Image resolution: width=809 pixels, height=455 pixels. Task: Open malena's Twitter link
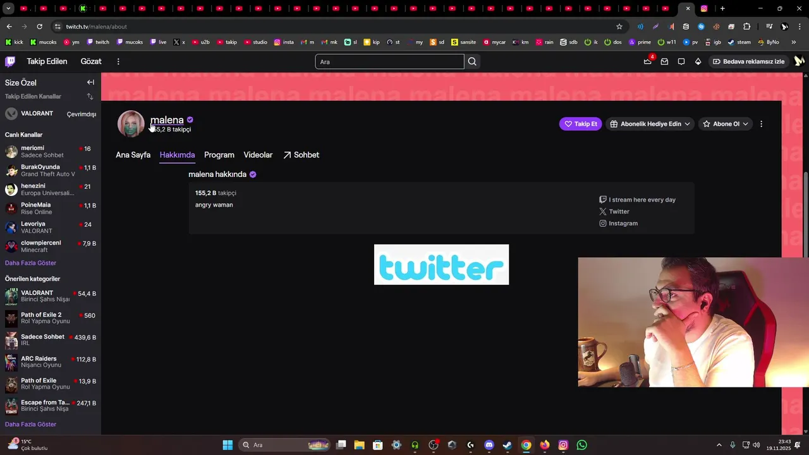(x=614, y=212)
